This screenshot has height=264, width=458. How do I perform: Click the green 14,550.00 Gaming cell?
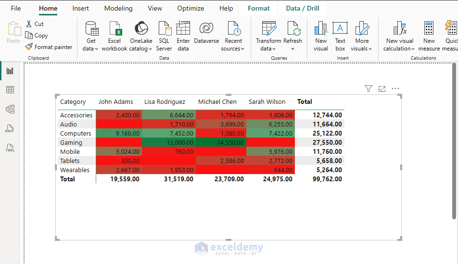(x=221, y=142)
